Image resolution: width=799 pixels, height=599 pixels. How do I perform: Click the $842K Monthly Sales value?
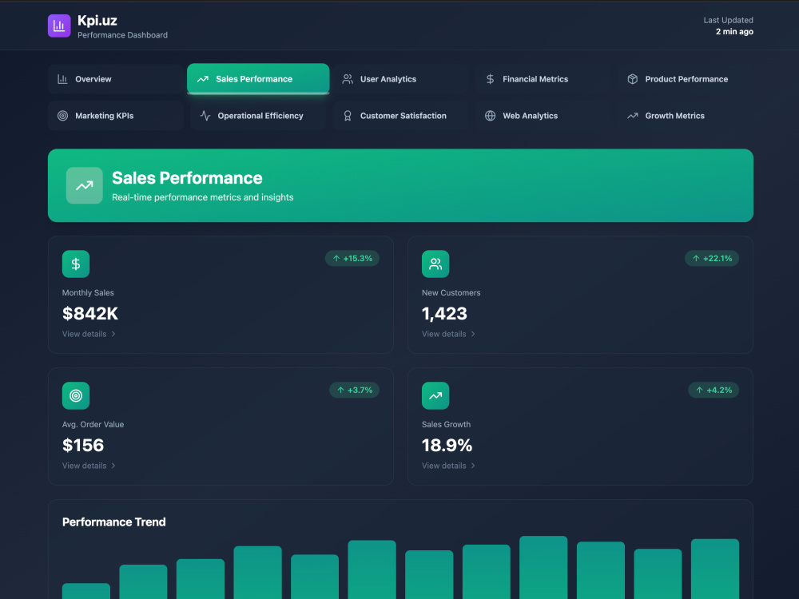pyautogui.click(x=90, y=313)
